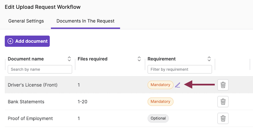Switch to the General Settings tab
This screenshot has width=253, height=128.
(26, 21)
